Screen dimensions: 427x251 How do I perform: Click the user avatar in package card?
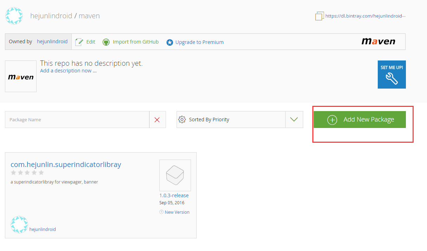pos(19,225)
